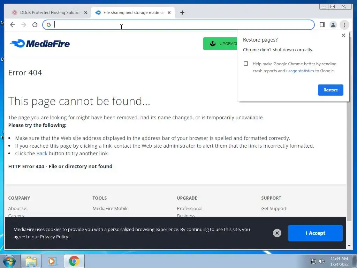Screen dimensions: 357x268
Task: Follow the usage statistics link
Action: point(300,71)
